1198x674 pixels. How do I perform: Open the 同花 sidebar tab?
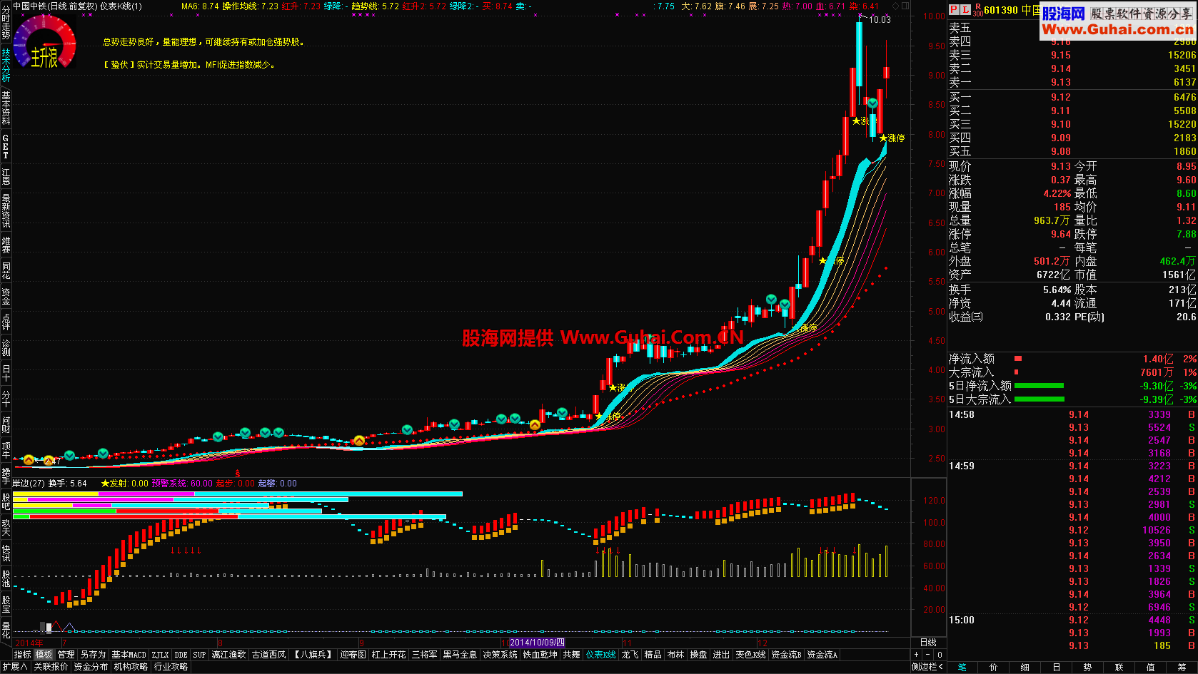(6, 271)
